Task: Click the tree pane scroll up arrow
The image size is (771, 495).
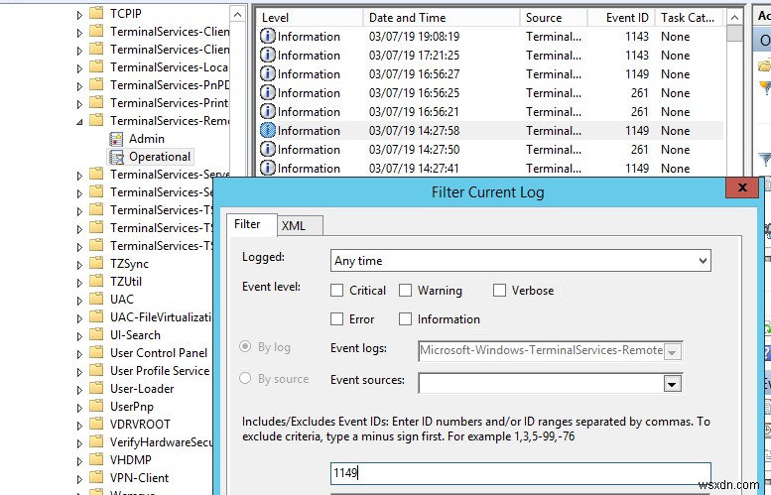Action: point(237,14)
